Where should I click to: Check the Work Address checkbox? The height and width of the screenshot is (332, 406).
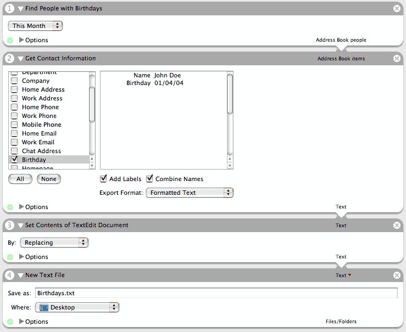tap(14, 98)
